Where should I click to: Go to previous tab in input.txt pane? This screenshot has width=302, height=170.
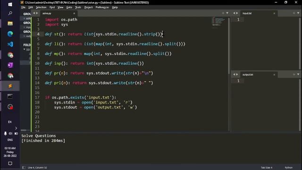234,13
